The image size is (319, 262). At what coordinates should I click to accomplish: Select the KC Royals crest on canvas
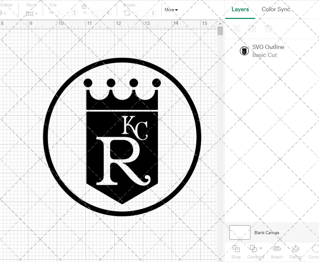pos(122,137)
